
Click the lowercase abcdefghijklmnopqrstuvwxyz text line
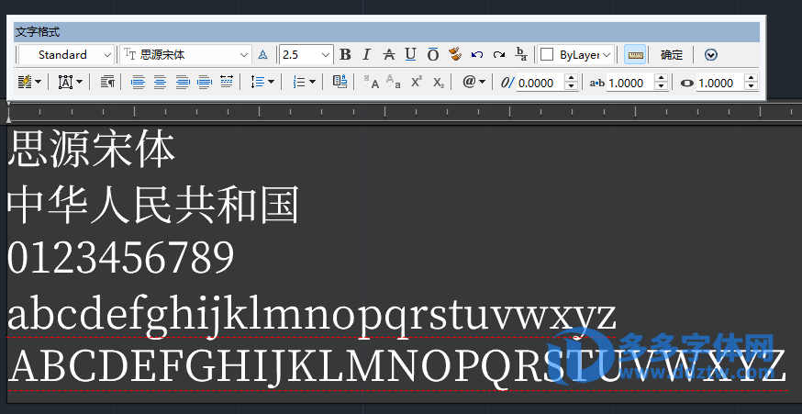(x=311, y=319)
